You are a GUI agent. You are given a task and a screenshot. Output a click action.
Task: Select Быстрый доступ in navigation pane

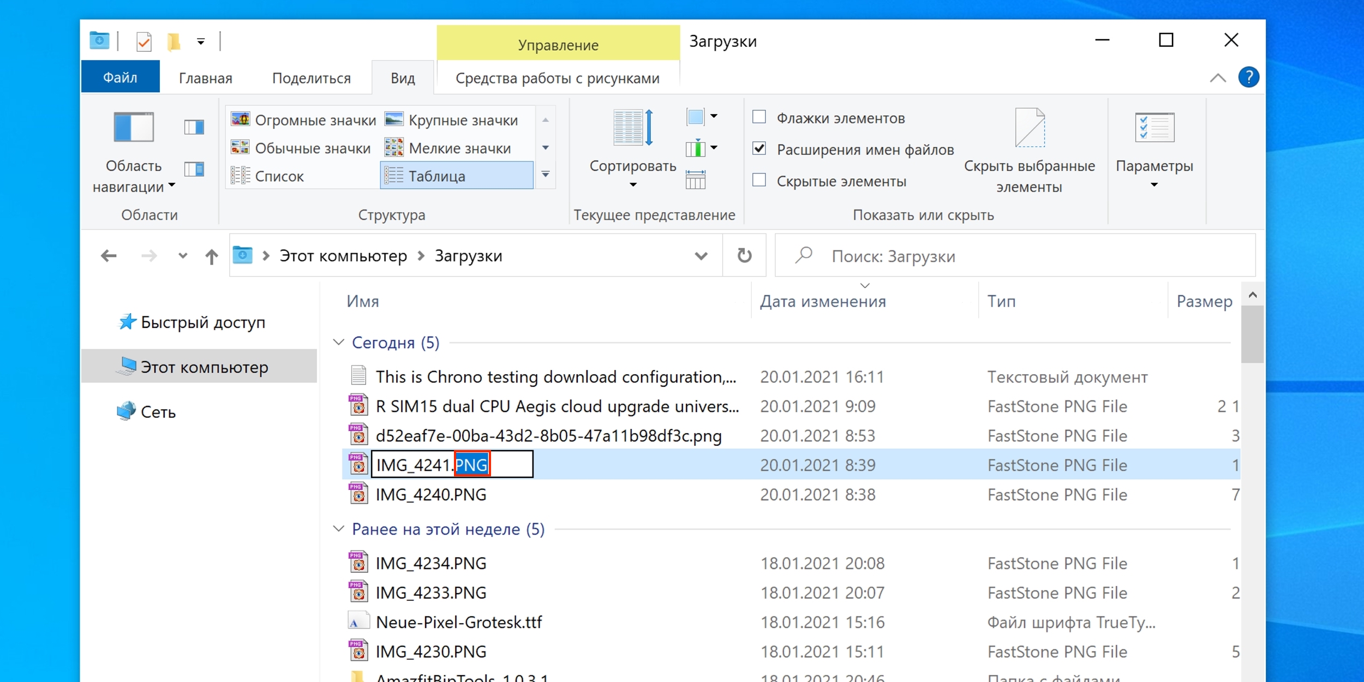pyautogui.click(x=202, y=322)
